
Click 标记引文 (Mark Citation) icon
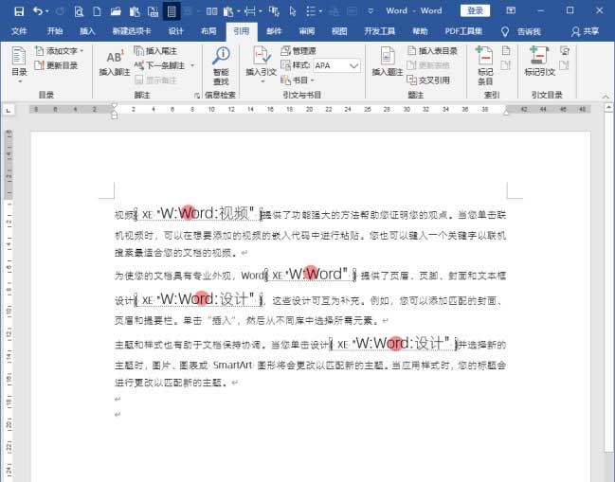click(540, 62)
